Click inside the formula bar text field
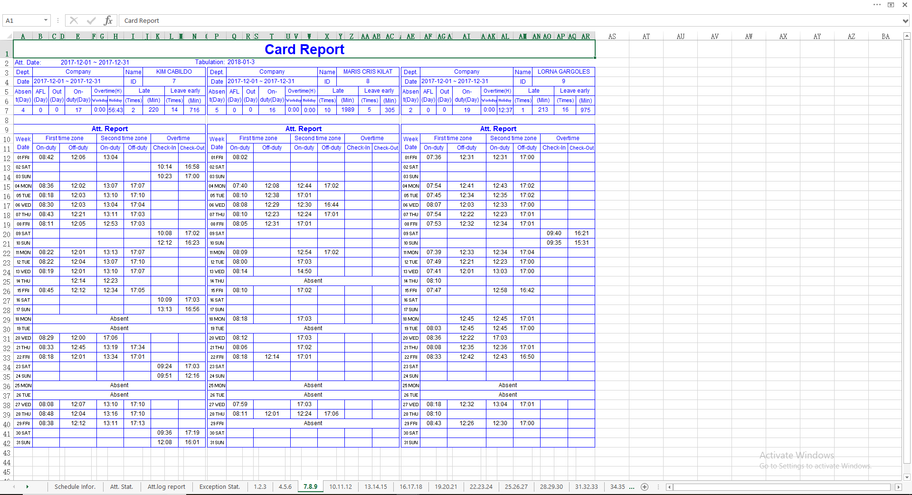The height and width of the screenshot is (495, 912). [475, 20]
